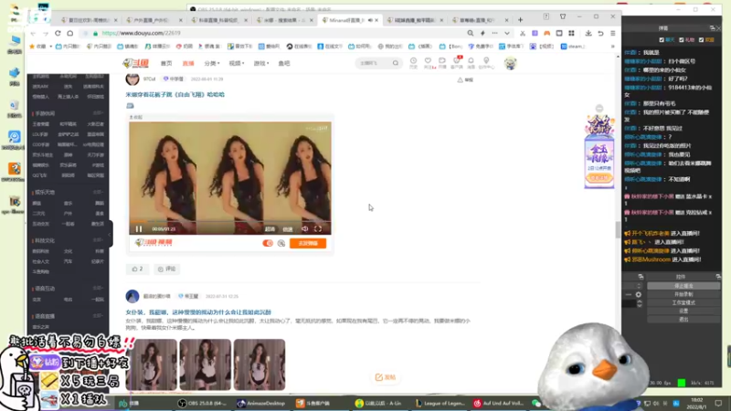Click OBS 工作室模式 button
Viewport: 731px width, 411px height.
(683, 302)
